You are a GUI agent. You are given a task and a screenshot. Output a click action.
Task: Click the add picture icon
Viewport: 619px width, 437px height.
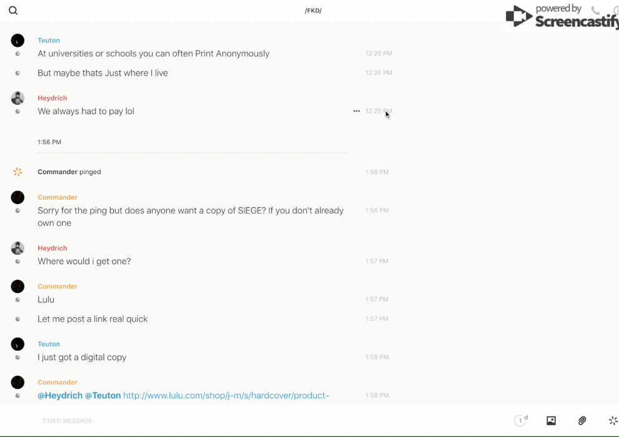[x=551, y=421]
